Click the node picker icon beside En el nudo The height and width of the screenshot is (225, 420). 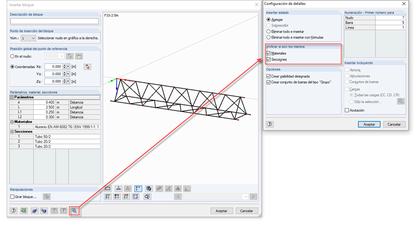click(70, 56)
